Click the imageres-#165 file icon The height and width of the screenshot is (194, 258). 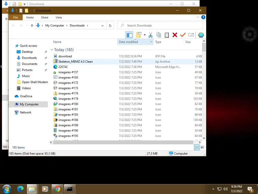pos(55,77)
